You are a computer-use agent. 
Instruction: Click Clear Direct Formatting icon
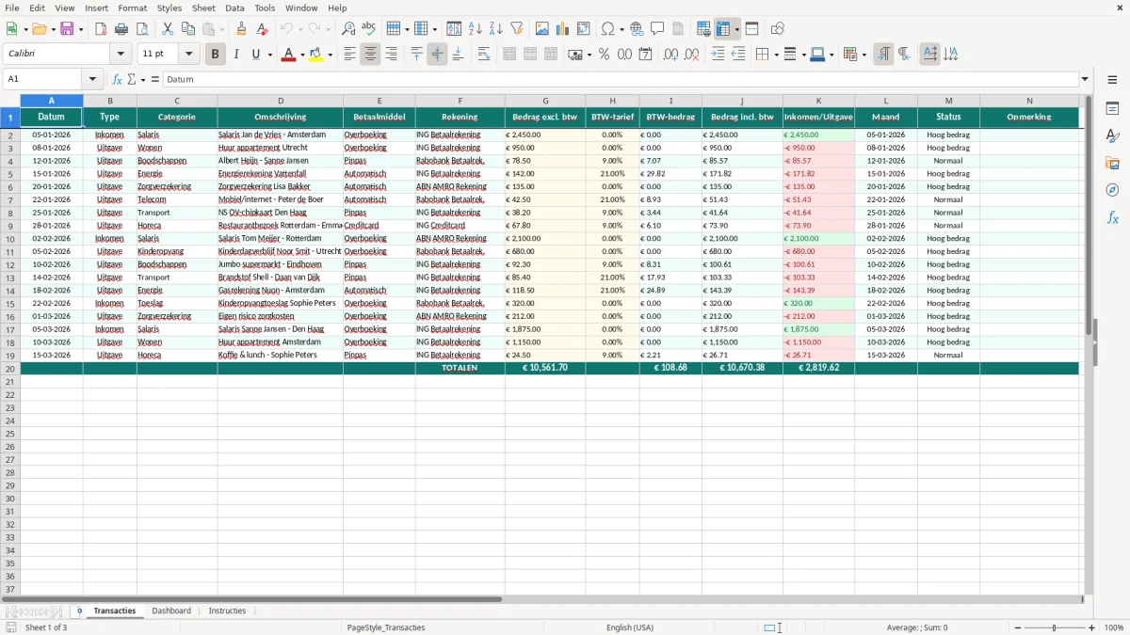(x=263, y=29)
